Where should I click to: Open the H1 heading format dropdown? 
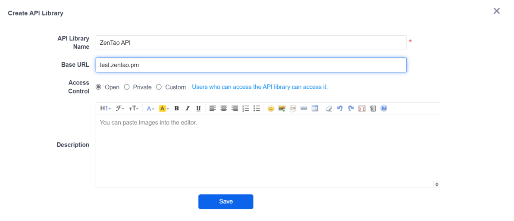[x=106, y=109]
